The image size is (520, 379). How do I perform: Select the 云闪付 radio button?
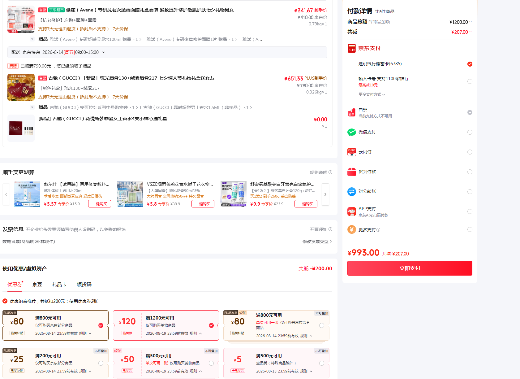tap(470, 152)
